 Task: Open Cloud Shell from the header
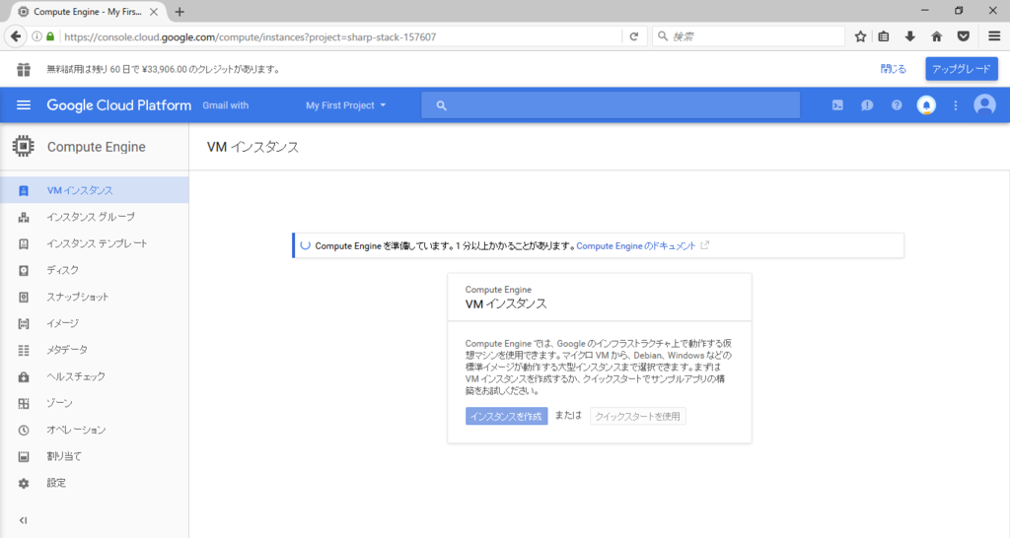point(837,104)
